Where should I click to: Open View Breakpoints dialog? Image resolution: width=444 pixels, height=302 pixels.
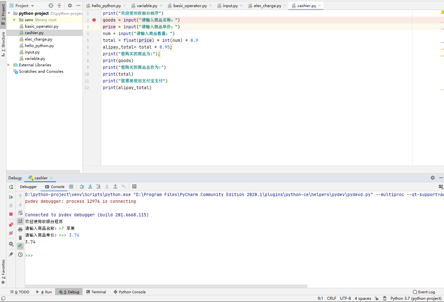point(11,225)
